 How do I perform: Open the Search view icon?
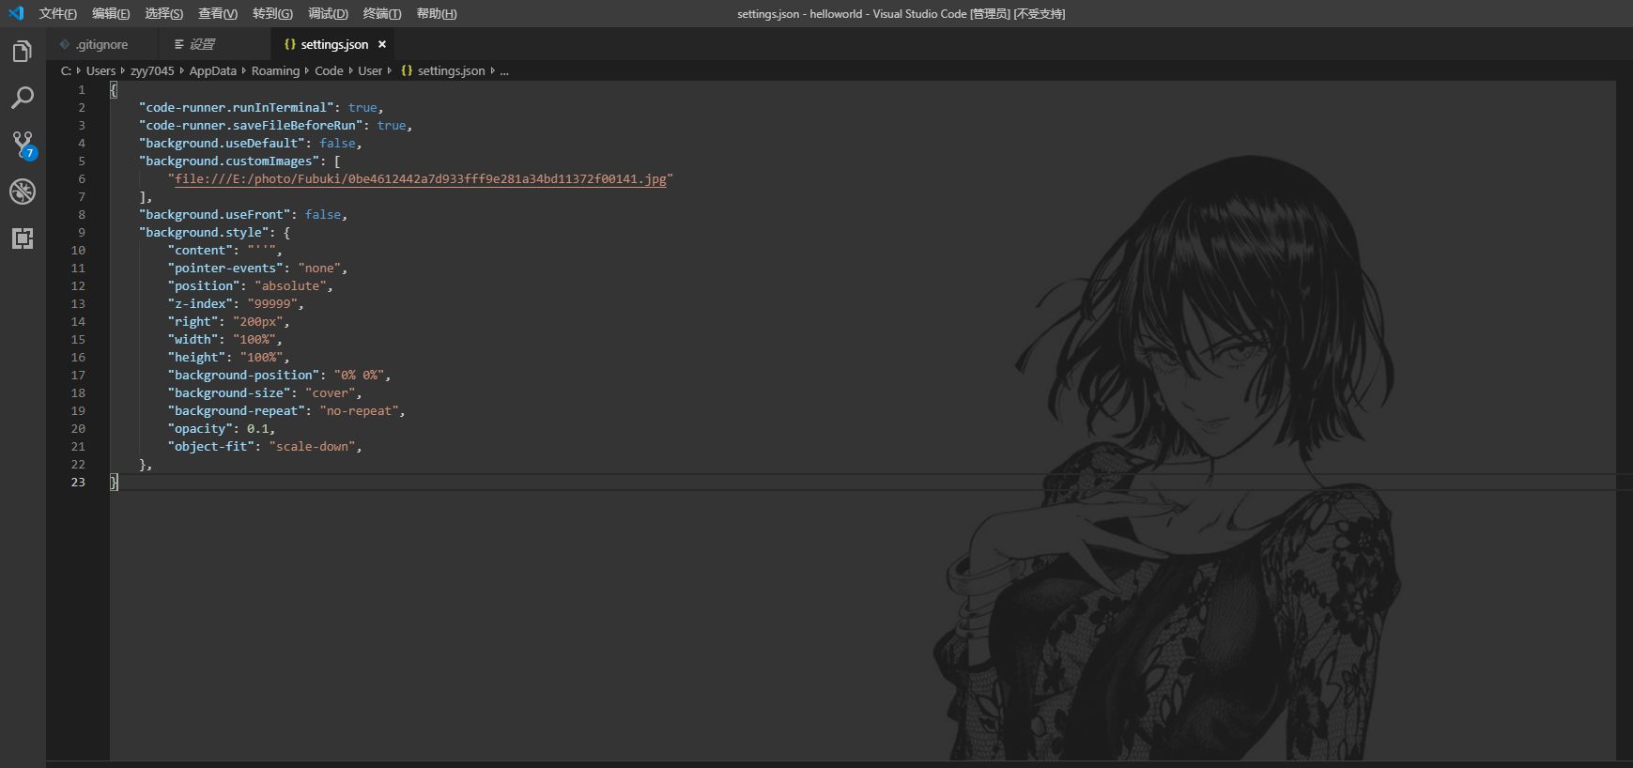point(23,98)
